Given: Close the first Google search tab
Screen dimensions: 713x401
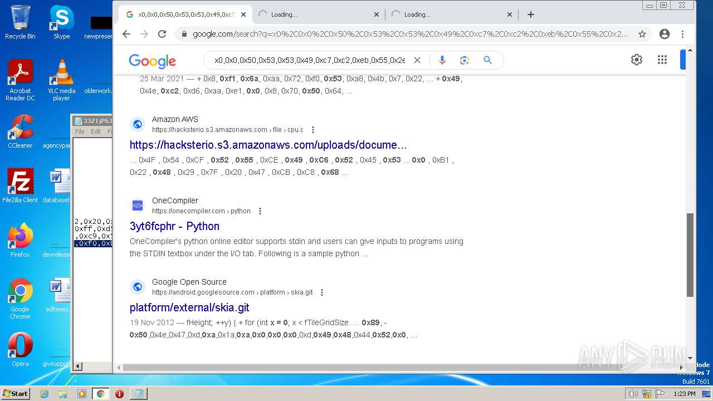Looking at the screenshot, I should (243, 14).
